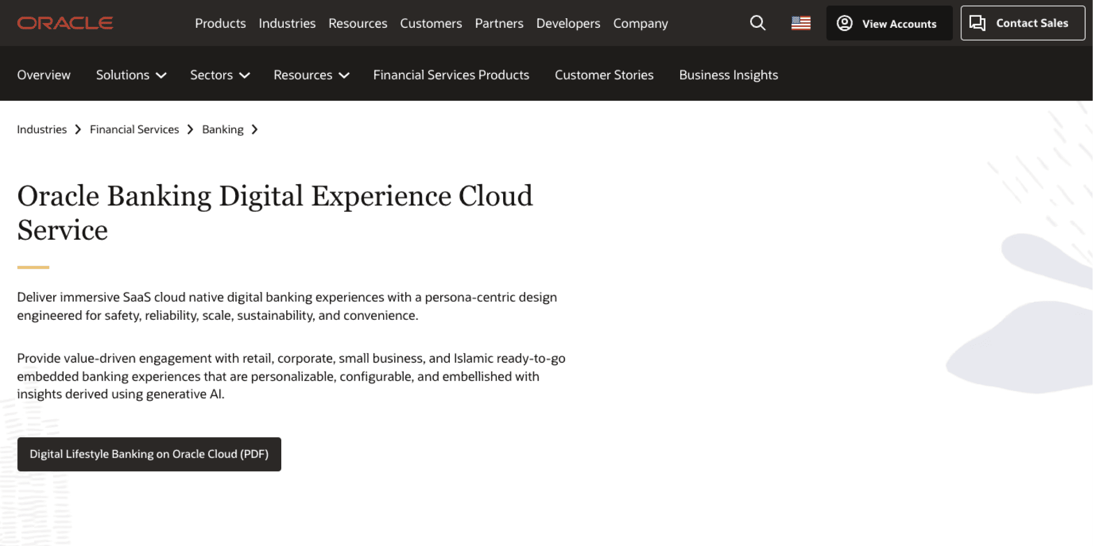Click the chevron after Financial Services breadcrumb

click(190, 129)
